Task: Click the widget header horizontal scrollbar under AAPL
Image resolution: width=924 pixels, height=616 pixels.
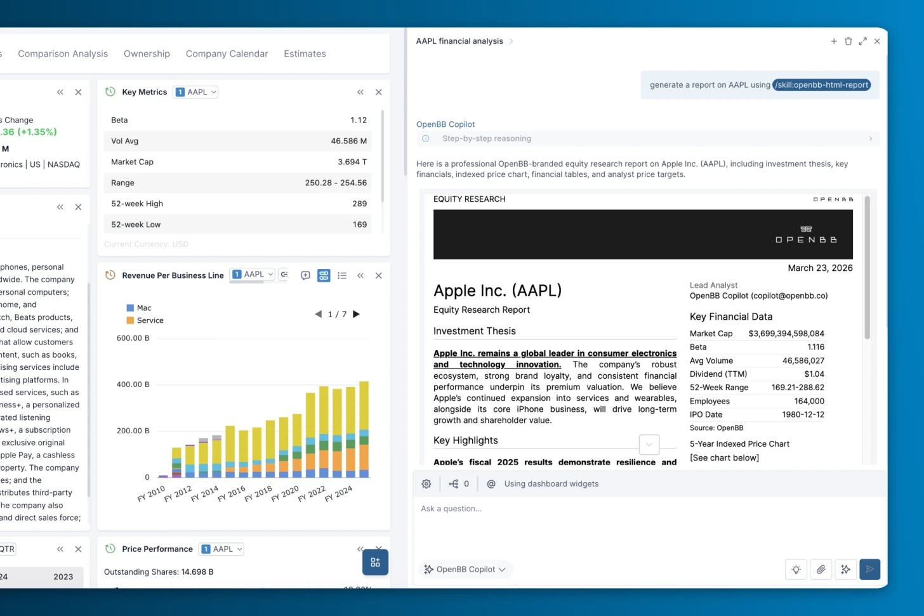Action: point(247,282)
